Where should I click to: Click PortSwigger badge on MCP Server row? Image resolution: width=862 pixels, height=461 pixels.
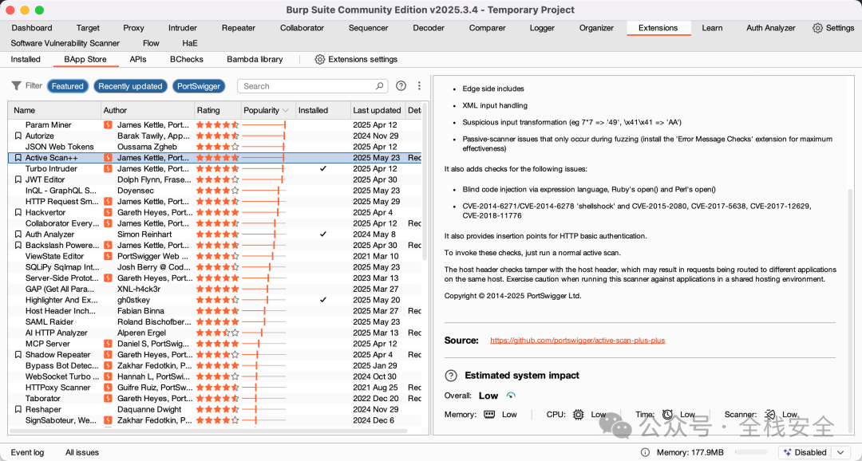tap(109, 344)
